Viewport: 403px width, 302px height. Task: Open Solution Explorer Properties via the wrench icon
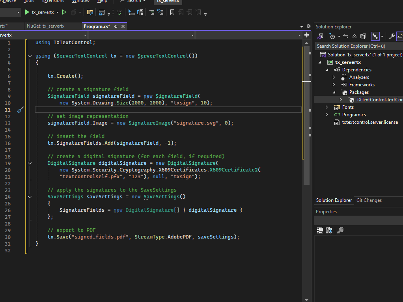pos(392,36)
